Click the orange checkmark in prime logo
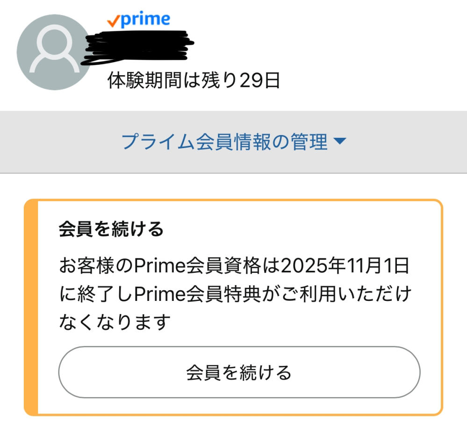This screenshot has height=428, width=467. pos(112,21)
